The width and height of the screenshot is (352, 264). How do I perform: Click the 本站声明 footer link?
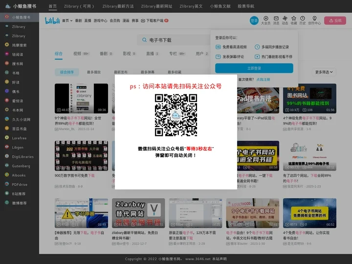tap(220, 259)
